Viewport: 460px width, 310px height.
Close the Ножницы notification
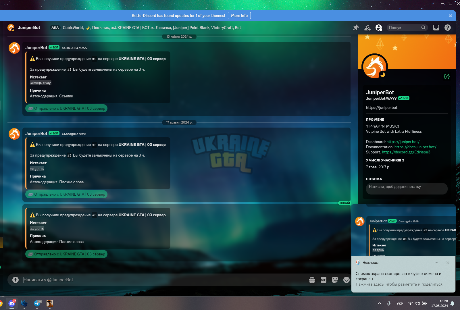point(448,263)
